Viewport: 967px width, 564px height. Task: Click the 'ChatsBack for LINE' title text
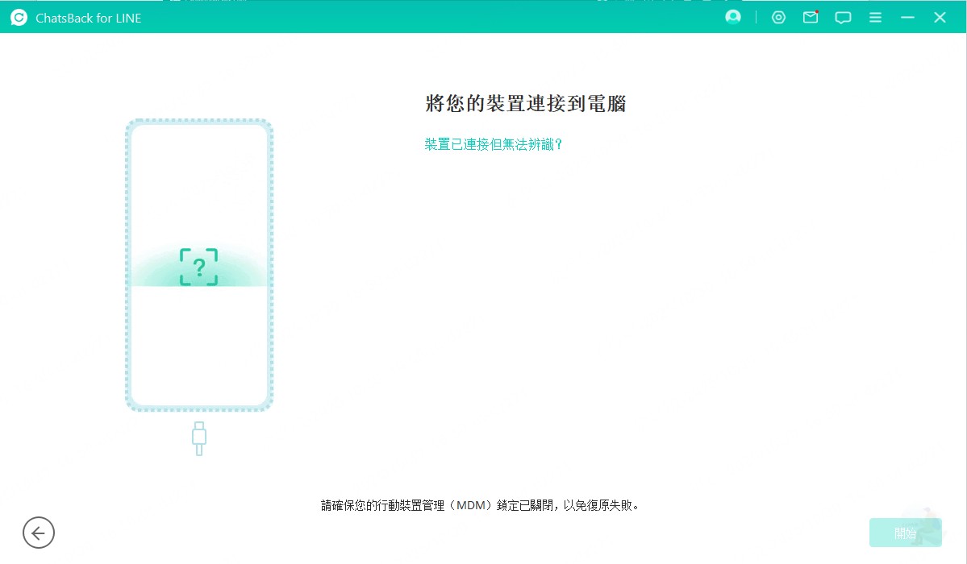click(x=88, y=19)
